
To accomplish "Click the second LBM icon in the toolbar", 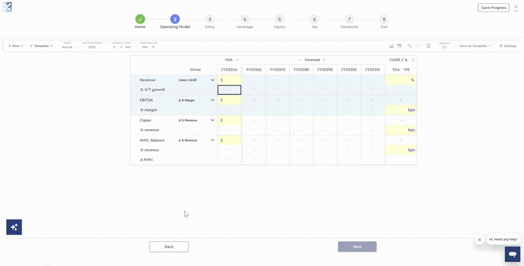I will pos(399,46).
